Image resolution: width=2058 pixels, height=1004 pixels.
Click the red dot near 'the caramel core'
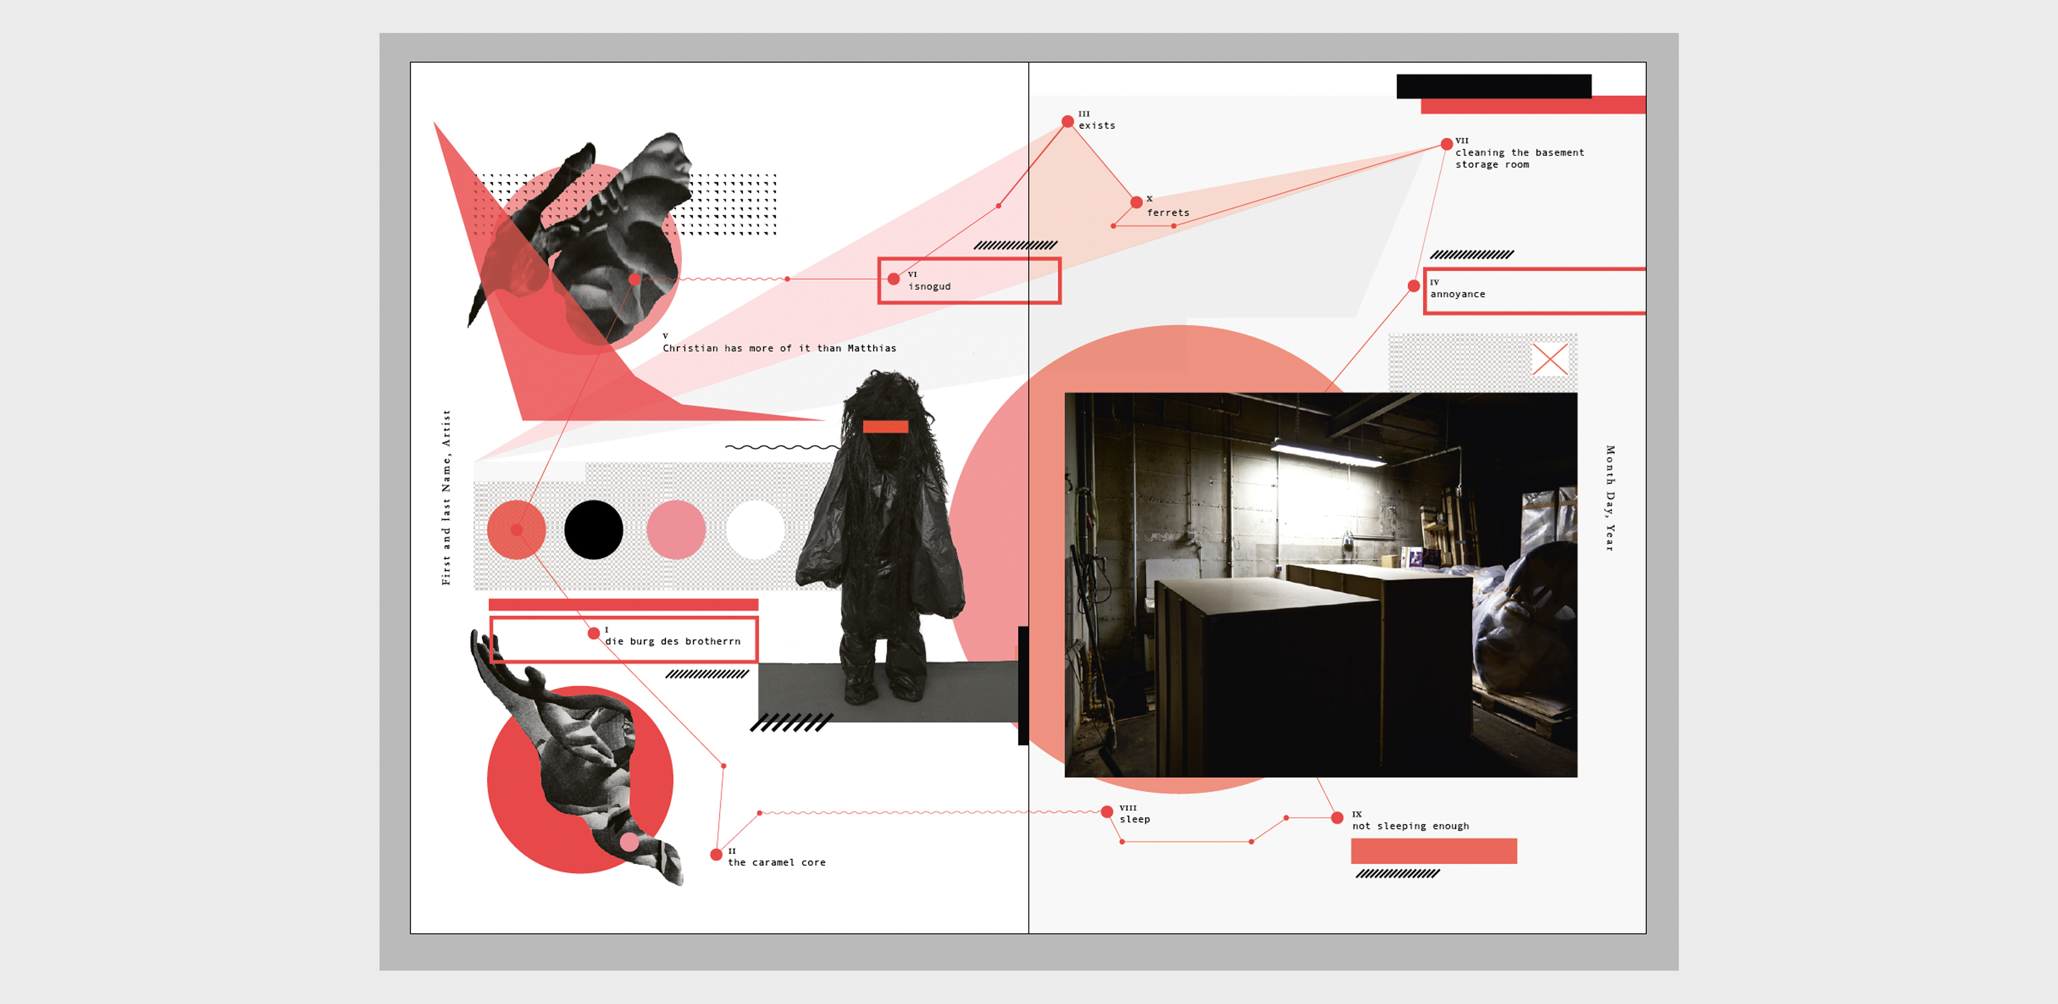[716, 855]
